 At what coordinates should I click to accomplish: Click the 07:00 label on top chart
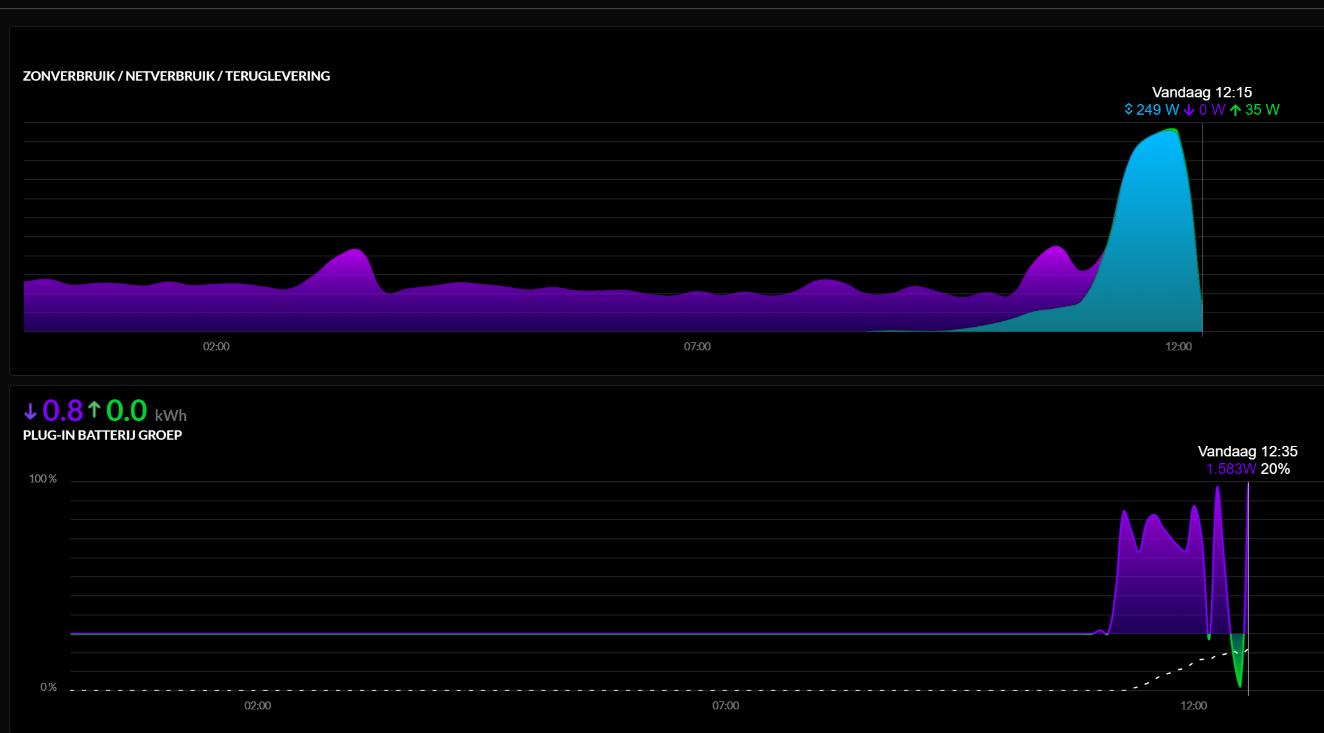[x=697, y=347]
